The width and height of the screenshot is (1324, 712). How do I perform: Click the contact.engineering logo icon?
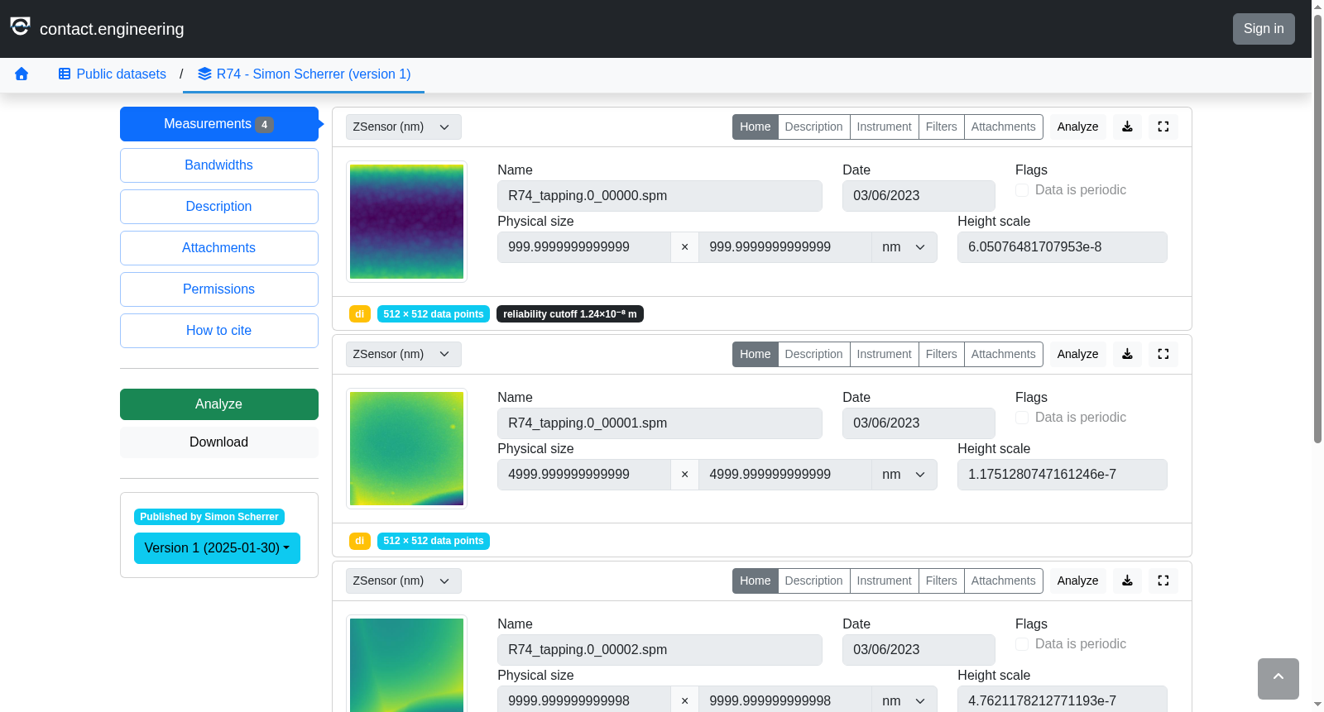(x=21, y=26)
